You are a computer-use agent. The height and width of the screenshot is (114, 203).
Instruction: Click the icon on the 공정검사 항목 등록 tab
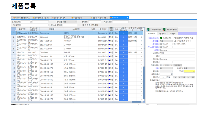pyautogui.click(x=53, y=18)
